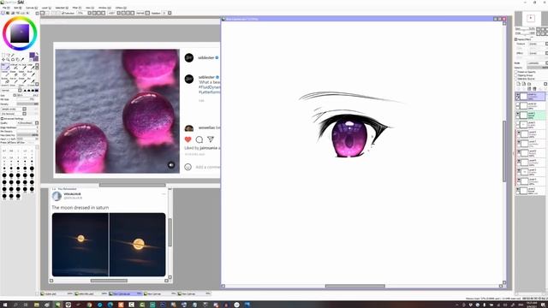
Task: Open the paper Texture dropdown in layer panel
Action: [539, 44]
